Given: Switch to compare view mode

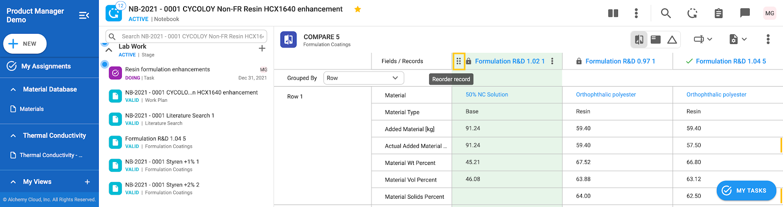Looking at the screenshot, I should pos(639,40).
